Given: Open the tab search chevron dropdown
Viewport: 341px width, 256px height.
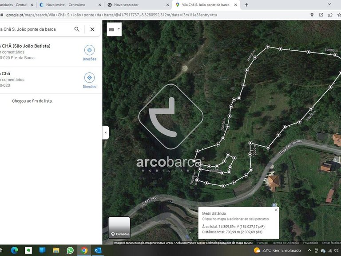Looking at the screenshot, I should [x=329, y=4].
